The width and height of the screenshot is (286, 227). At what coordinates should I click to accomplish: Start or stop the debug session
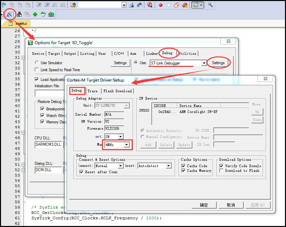pos(150,5)
